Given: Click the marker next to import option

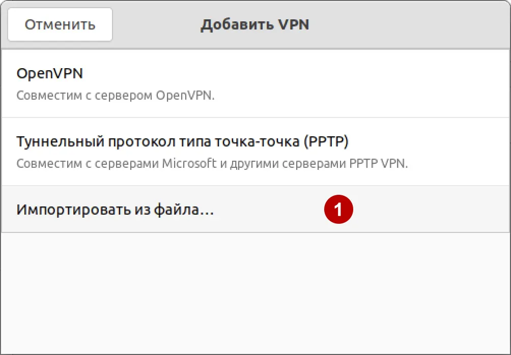Looking at the screenshot, I should tap(339, 209).
